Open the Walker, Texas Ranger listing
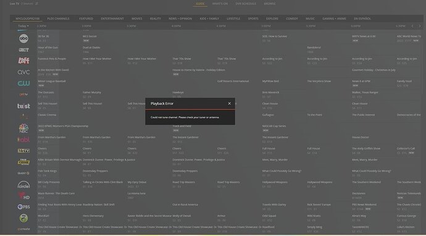426x236 pixels. (x=365, y=93)
